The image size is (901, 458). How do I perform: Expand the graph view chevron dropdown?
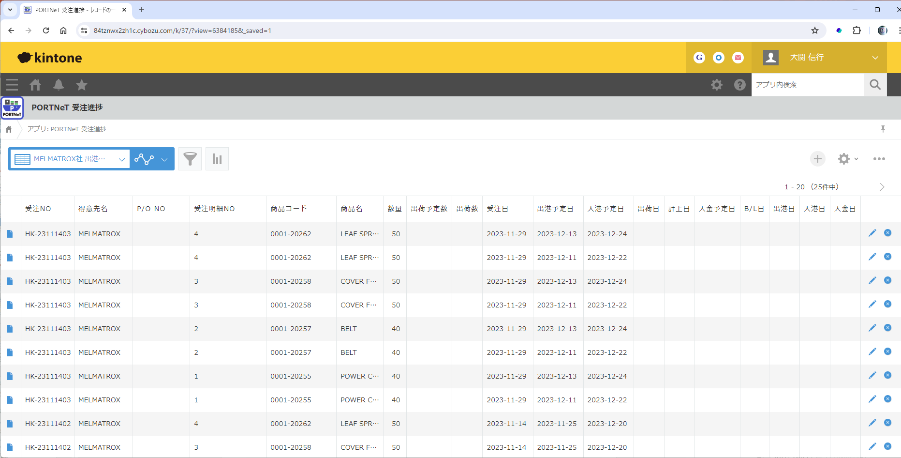click(x=164, y=159)
